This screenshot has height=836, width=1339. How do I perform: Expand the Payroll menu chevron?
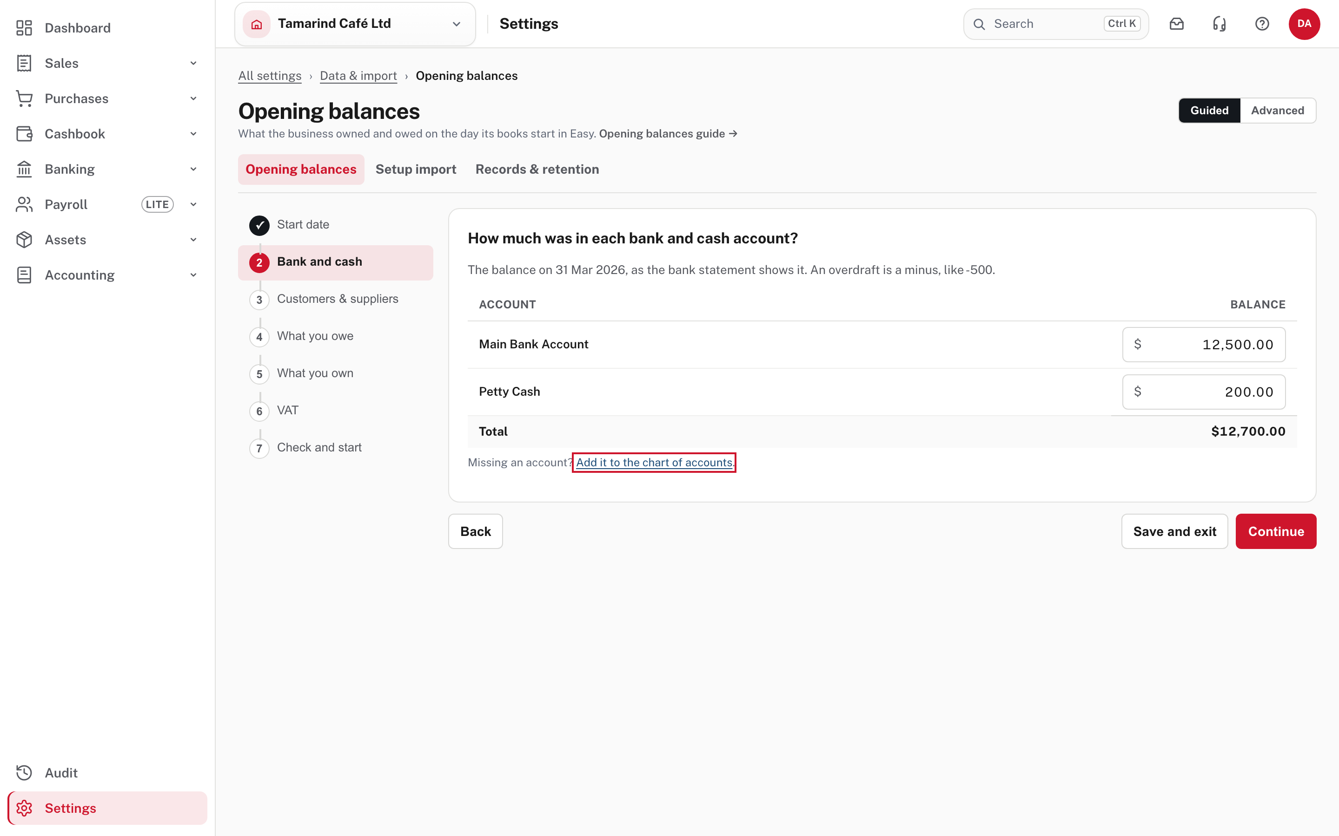tap(193, 204)
